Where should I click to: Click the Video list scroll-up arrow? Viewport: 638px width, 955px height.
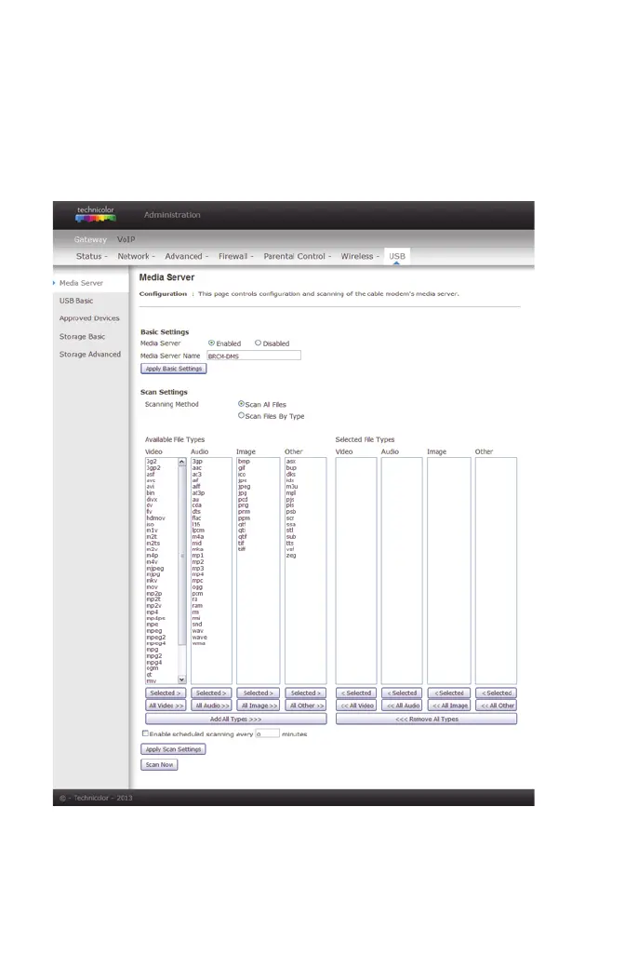point(181,463)
